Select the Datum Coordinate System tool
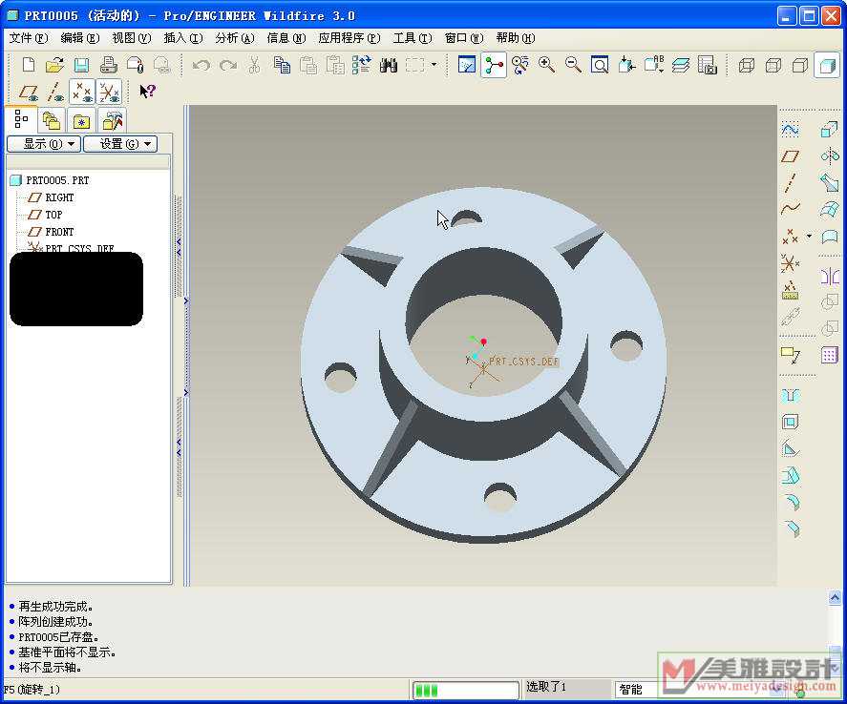The image size is (847, 704). 791,264
